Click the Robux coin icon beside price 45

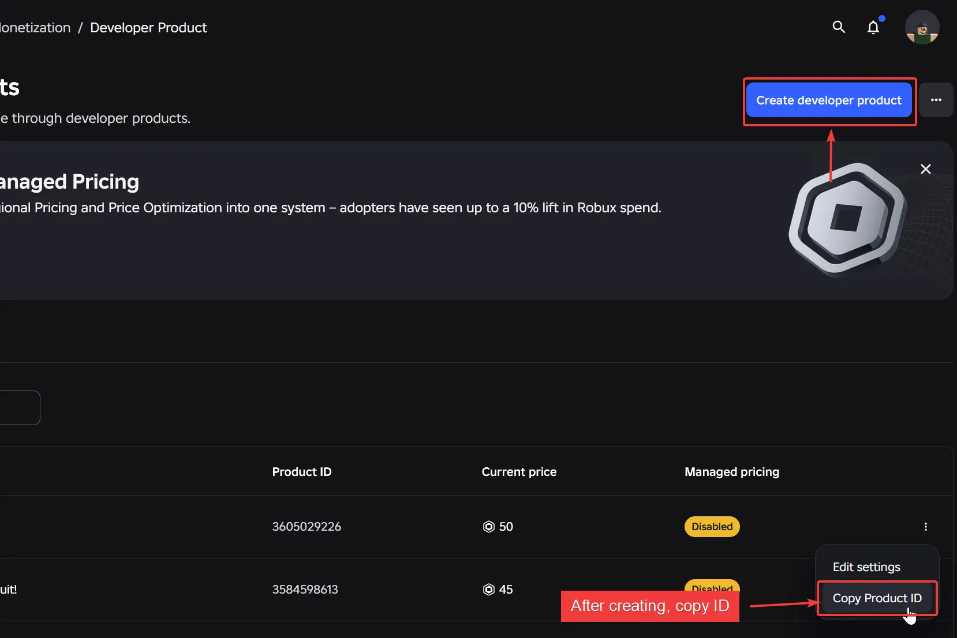point(489,590)
